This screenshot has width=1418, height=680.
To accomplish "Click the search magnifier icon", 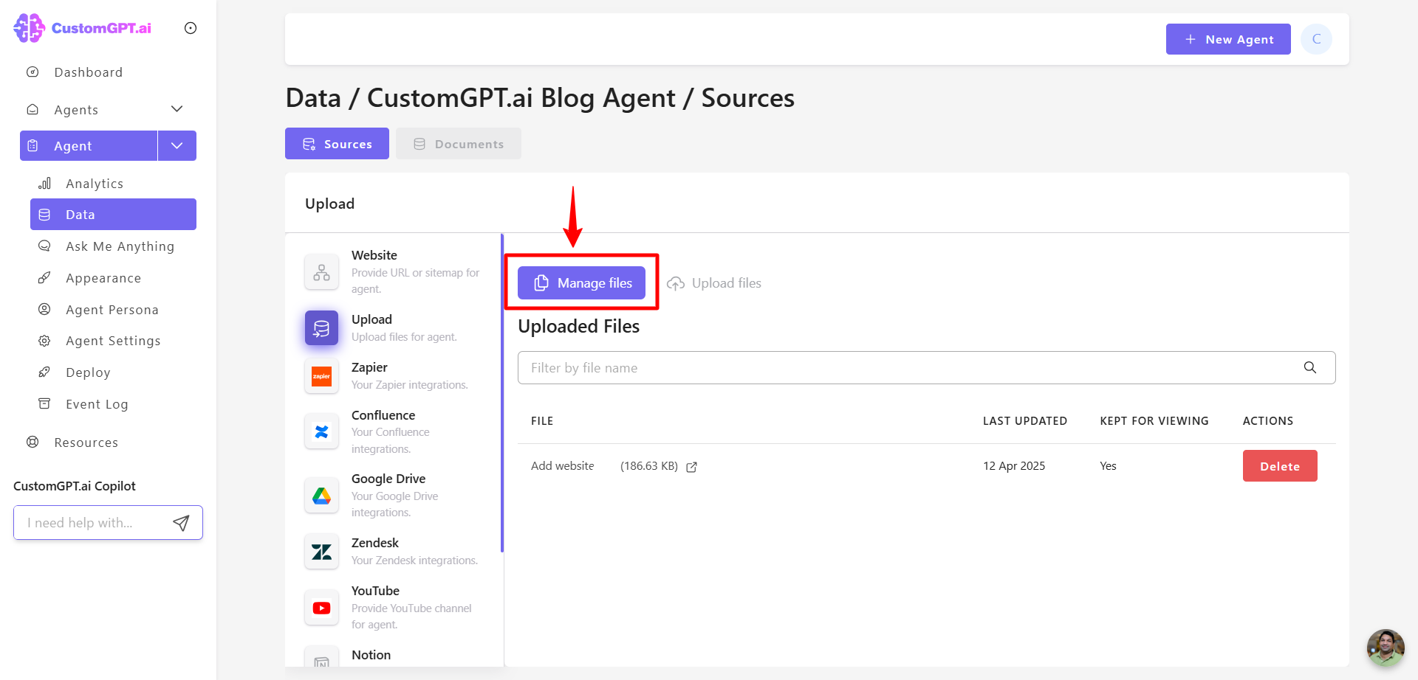I will pyautogui.click(x=1309, y=367).
